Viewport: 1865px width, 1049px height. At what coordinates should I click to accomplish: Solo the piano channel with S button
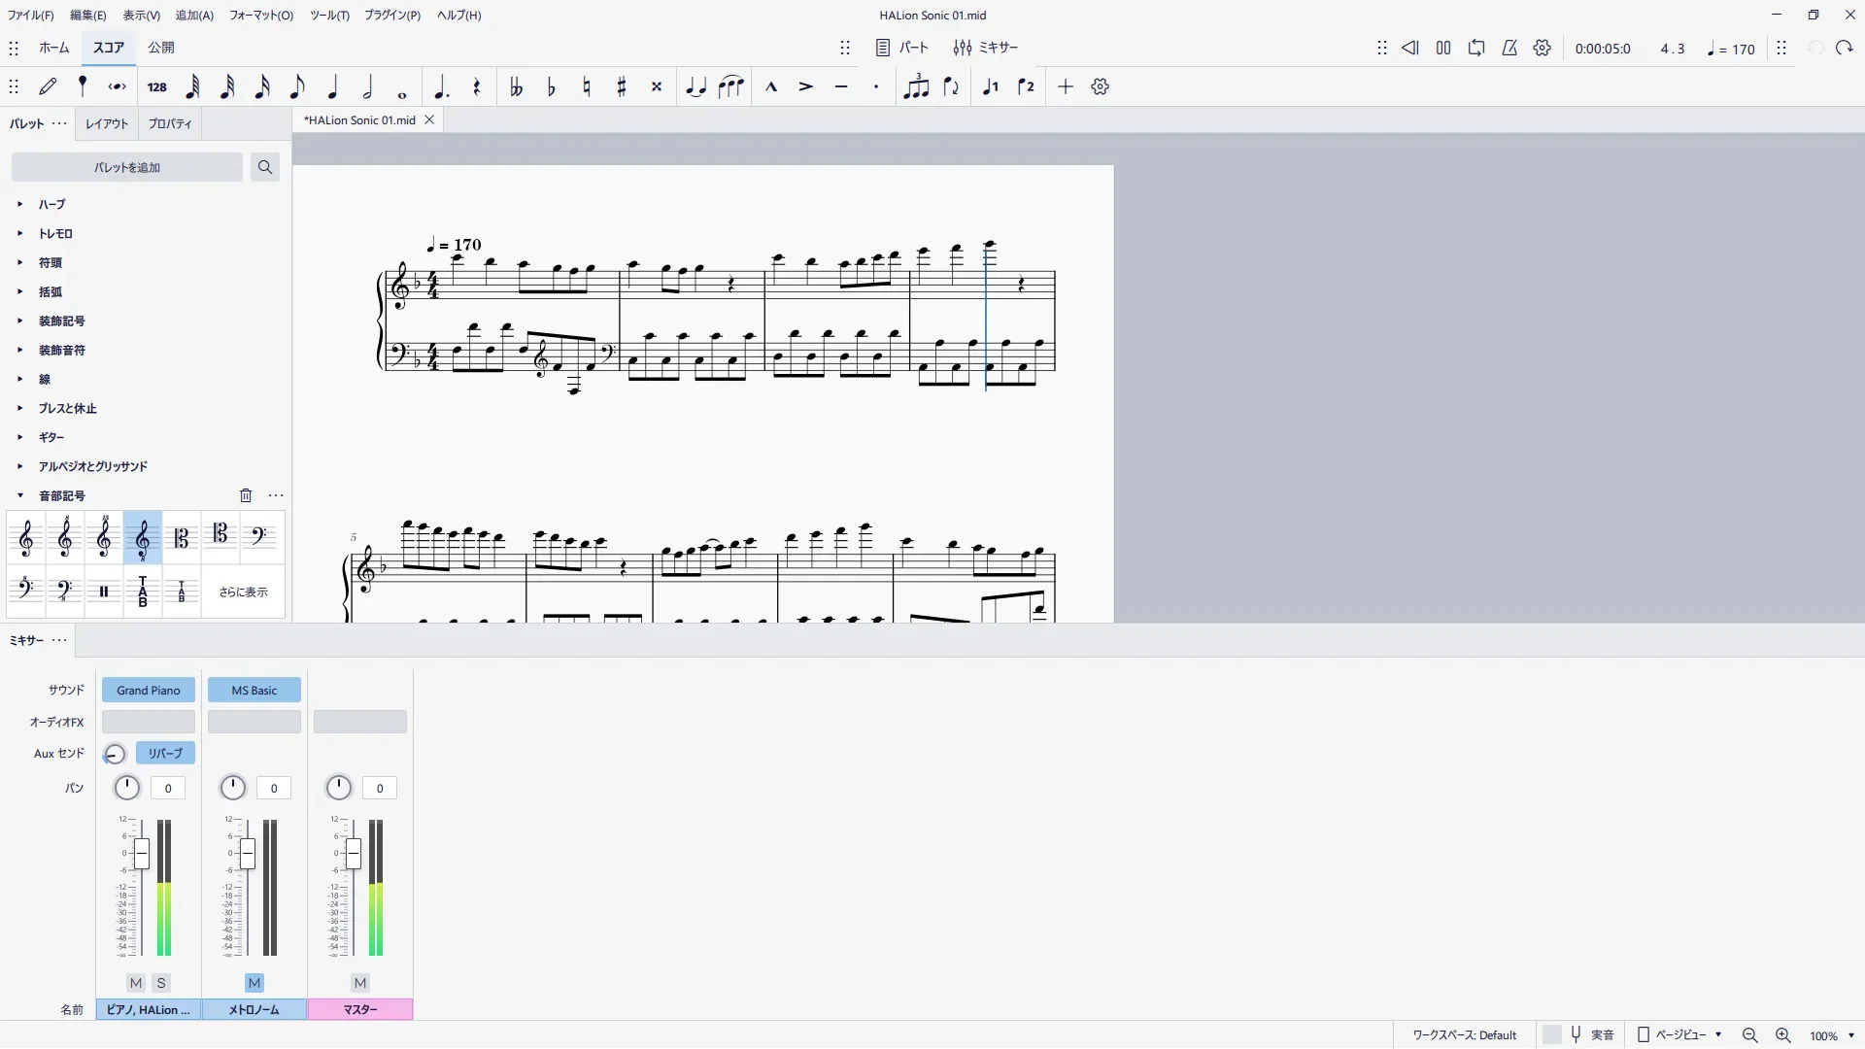point(161,983)
